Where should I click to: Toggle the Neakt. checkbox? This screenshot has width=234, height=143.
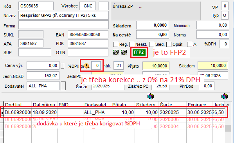pos(131,44)
